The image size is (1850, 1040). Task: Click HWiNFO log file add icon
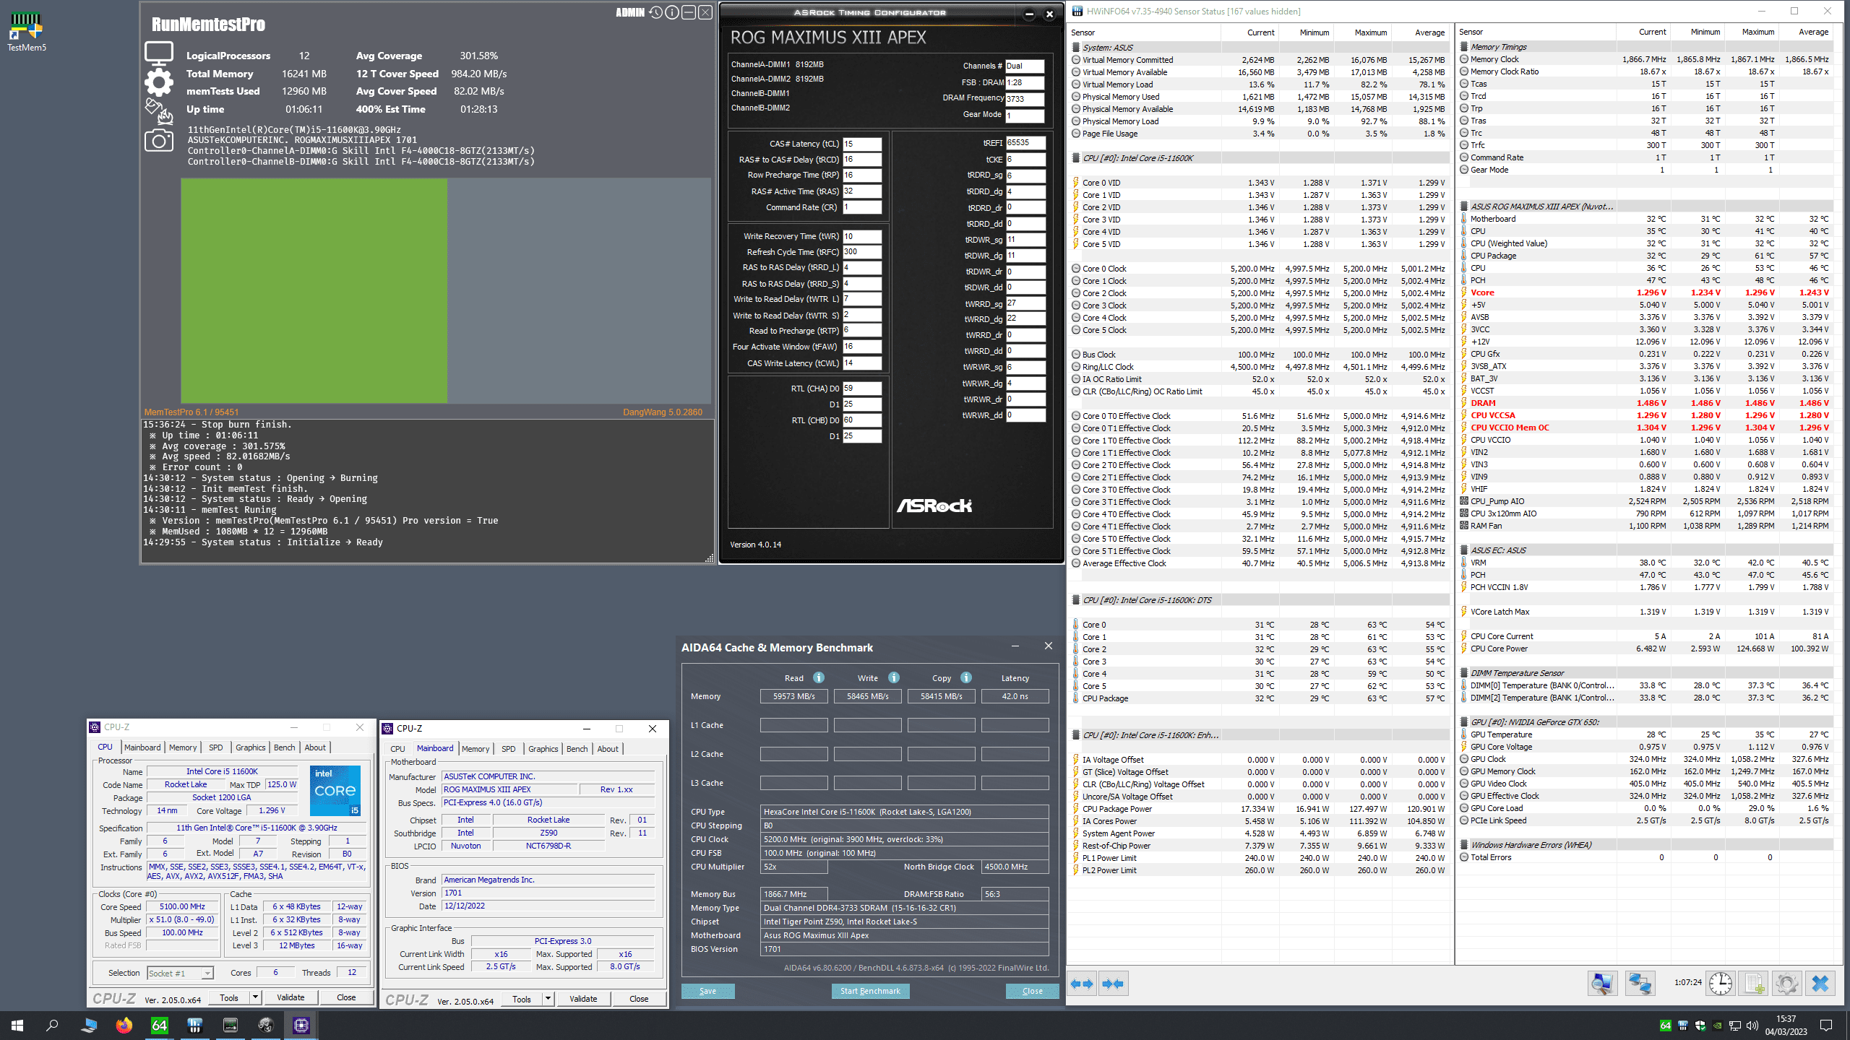tap(1754, 984)
